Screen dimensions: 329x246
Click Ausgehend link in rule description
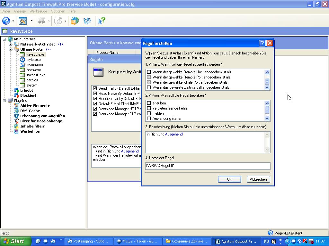(174, 134)
